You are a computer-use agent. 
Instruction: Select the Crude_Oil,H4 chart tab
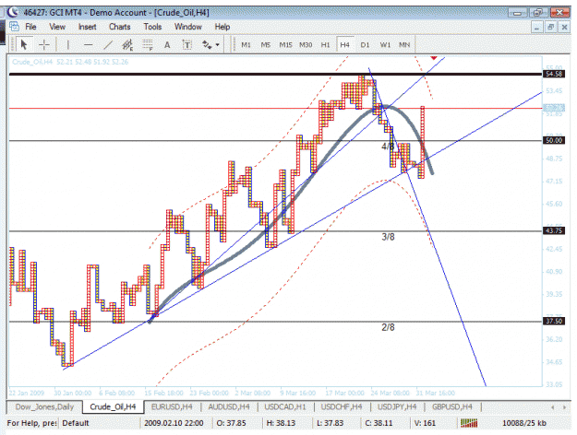pyautogui.click(x=113, y=406)
